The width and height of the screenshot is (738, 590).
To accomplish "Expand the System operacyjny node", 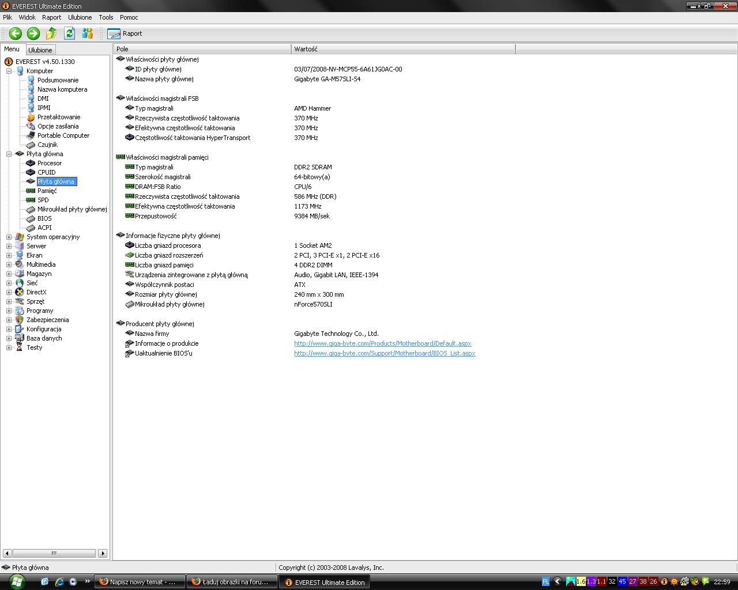I will 9,237.
